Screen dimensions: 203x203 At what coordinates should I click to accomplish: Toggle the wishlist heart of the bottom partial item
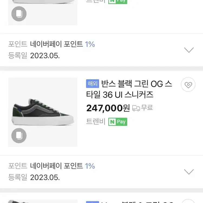point(188,201)
